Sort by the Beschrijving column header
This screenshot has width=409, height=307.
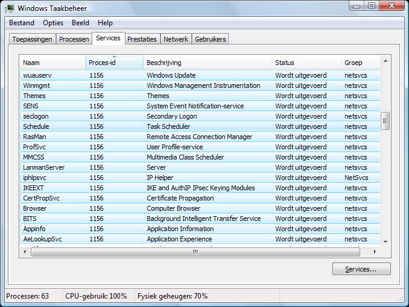[x=208, y=63]
